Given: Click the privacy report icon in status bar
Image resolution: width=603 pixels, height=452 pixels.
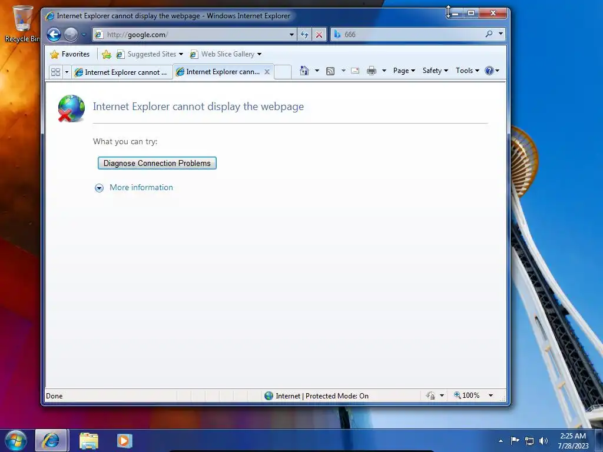Looking at the screenshot, I should 430,395.
